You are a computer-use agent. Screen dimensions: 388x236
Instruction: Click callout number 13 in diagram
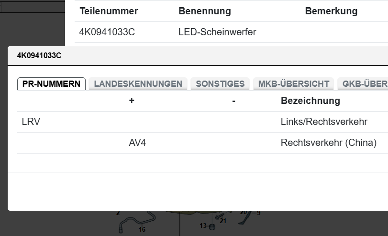[x=203, y=226]
